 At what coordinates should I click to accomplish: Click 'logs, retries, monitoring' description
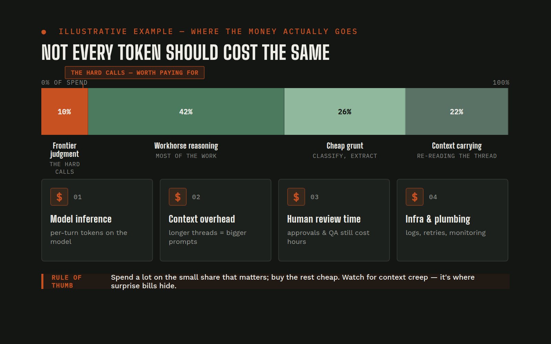pos(446,233)
